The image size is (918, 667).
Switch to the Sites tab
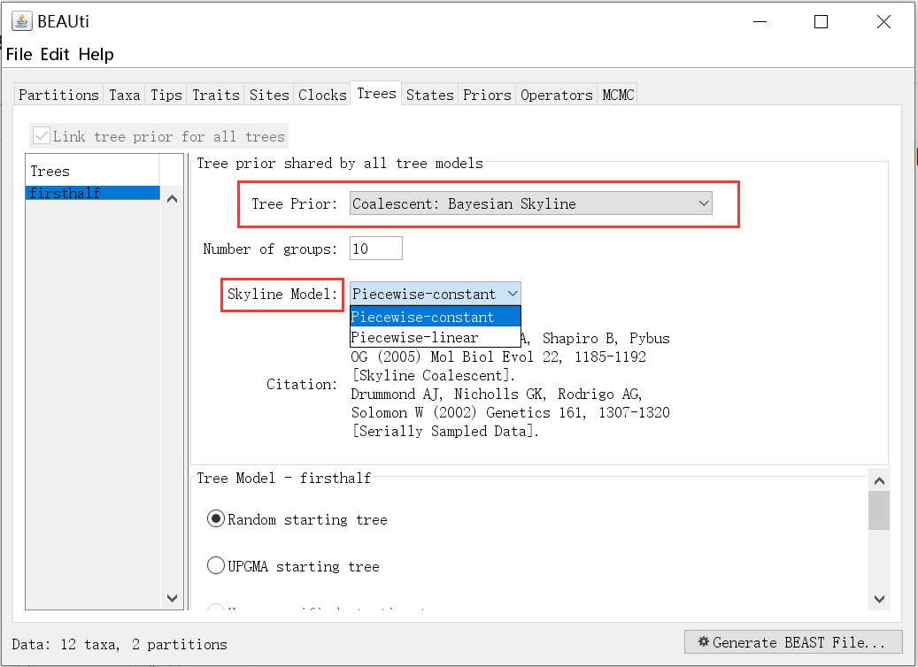269,95
